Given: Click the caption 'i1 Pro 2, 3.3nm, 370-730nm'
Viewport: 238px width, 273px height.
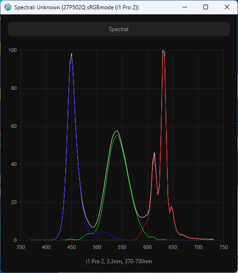Looking at the screenshot, I should (119, 261).
